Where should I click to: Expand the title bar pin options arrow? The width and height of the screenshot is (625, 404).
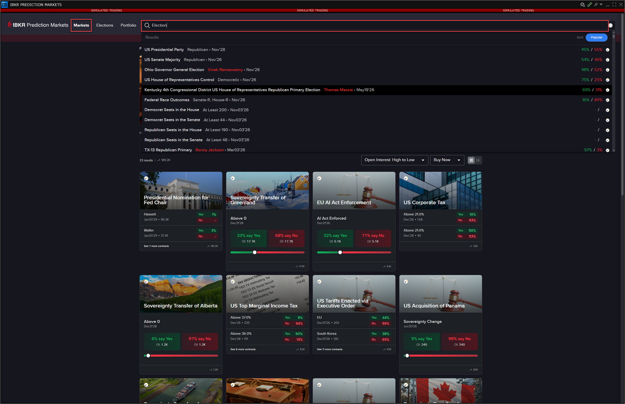pos(601,5)
